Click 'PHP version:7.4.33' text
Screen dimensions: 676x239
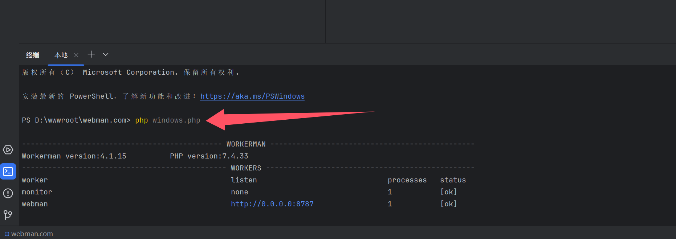pyautogui.click(x=209, y=156)
